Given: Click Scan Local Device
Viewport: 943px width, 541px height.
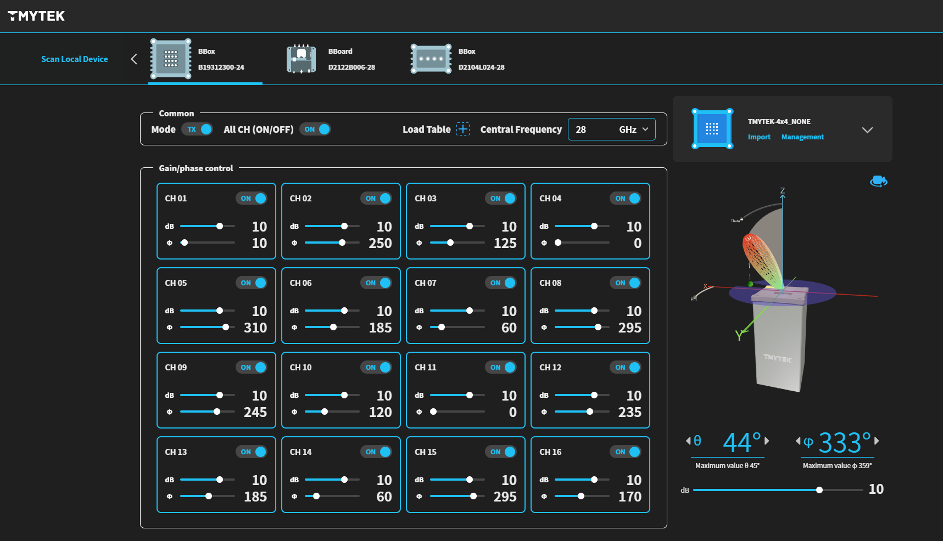Looking at the screenshot, I should coord(75,59).
